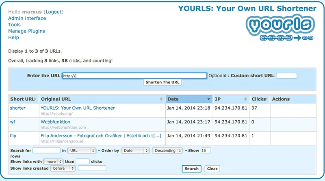Click the Clear button
This screenshot has width=325, height=181.
click(212, 168)
